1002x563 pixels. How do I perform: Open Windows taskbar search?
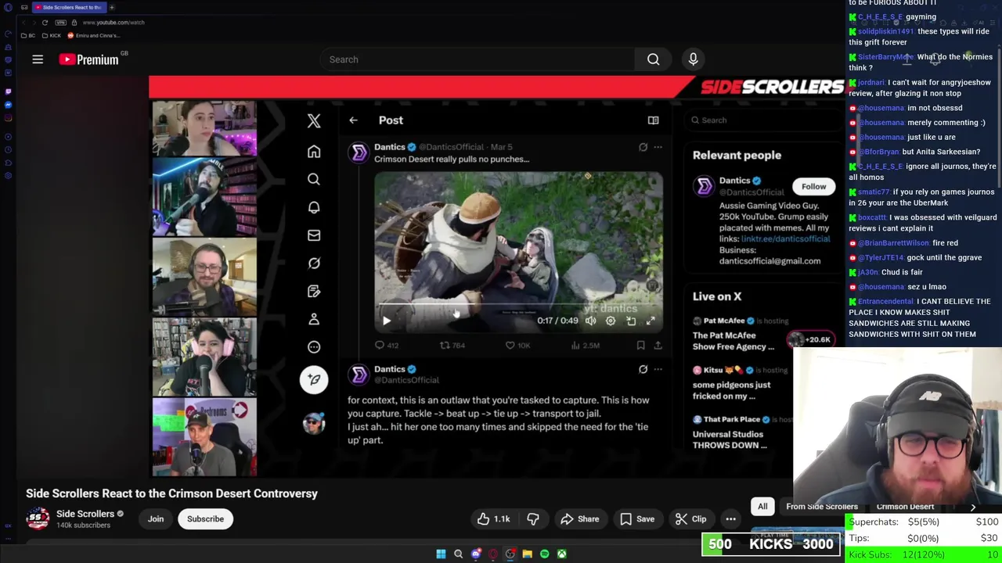click(x=459, y=554)
